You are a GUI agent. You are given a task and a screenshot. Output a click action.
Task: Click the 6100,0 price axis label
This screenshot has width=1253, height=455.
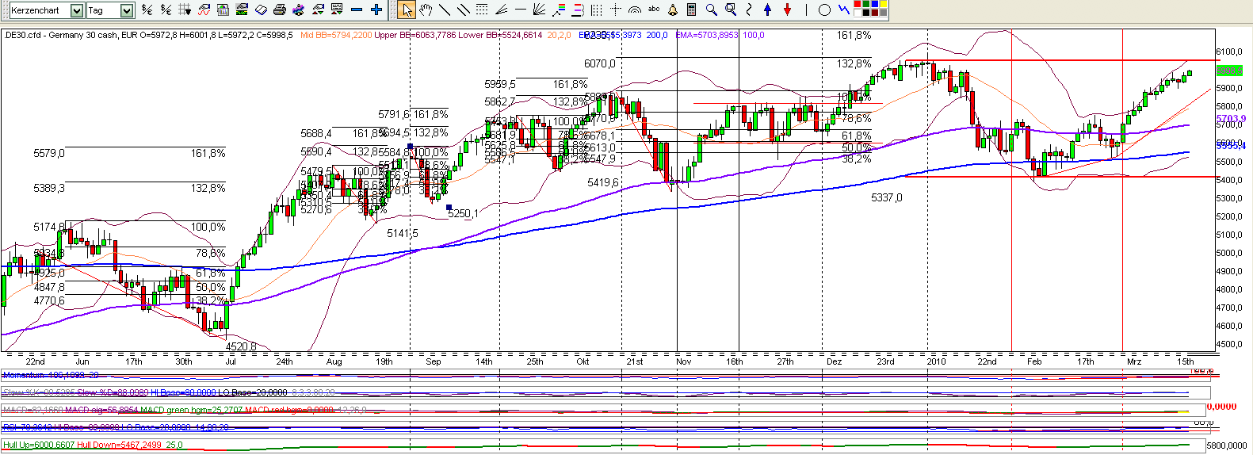[x=1229, y=52]
